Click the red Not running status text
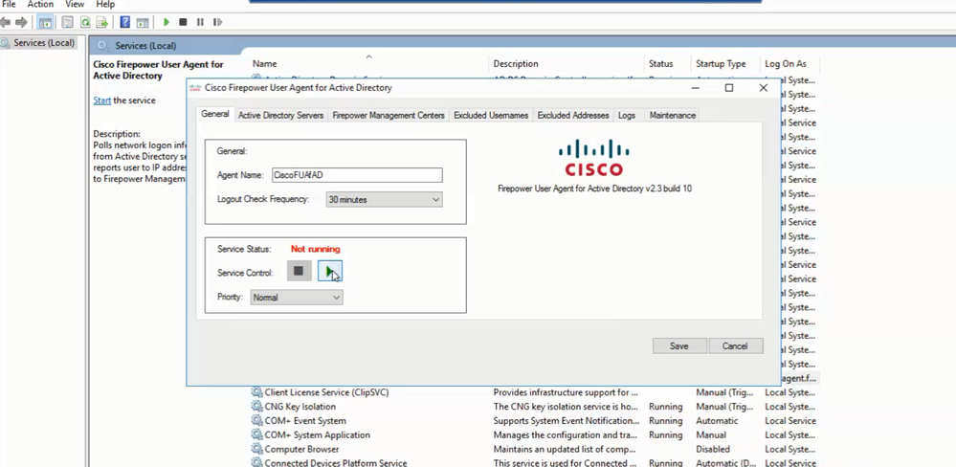956x467 pixels. tap(315, 249)
